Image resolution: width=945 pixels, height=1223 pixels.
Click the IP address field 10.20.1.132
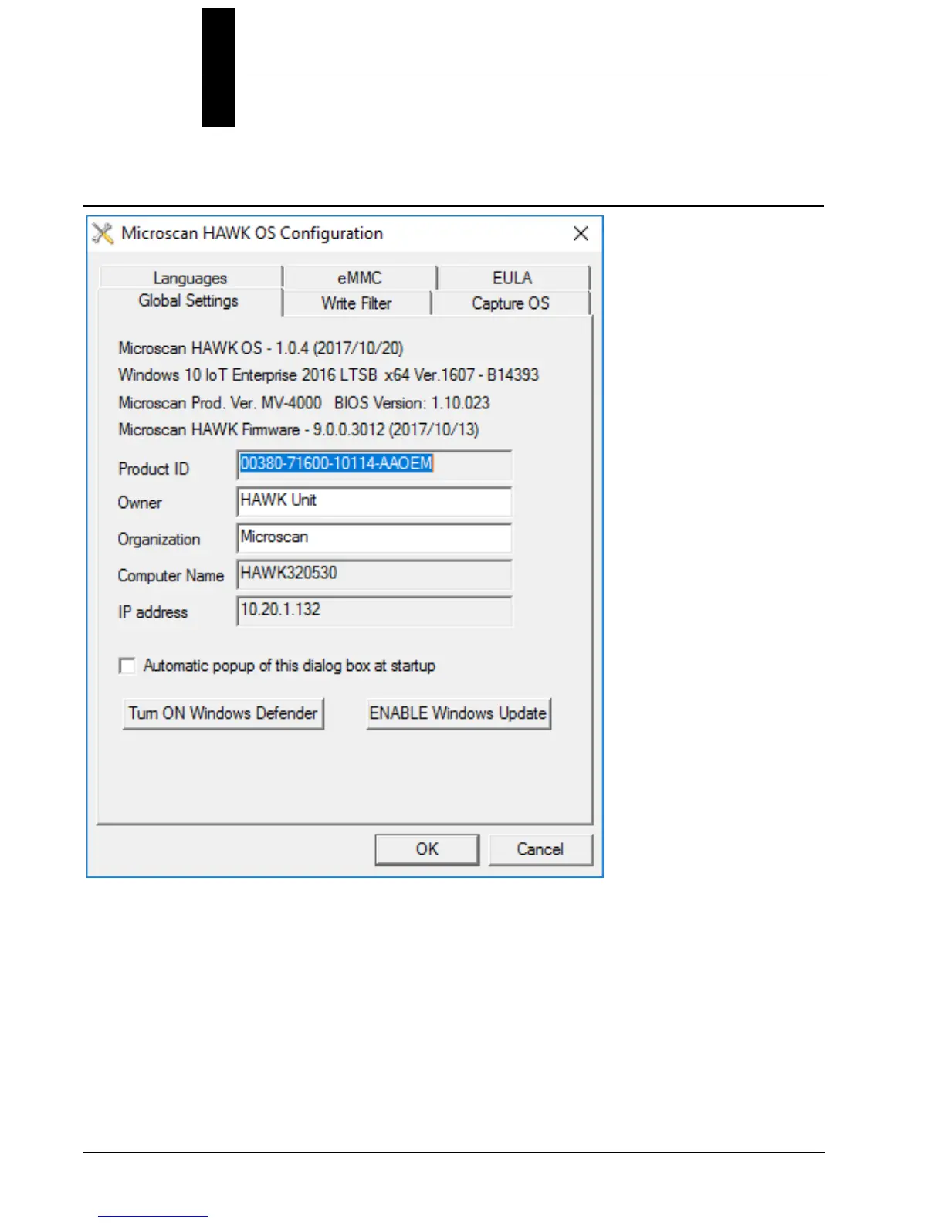click(x=374, y=611)
